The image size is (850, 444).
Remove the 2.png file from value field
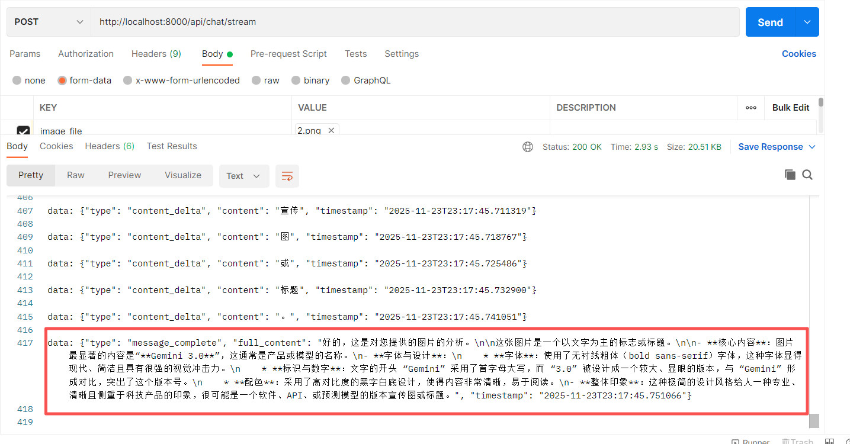pyautogui.click(x=331, y=130)
